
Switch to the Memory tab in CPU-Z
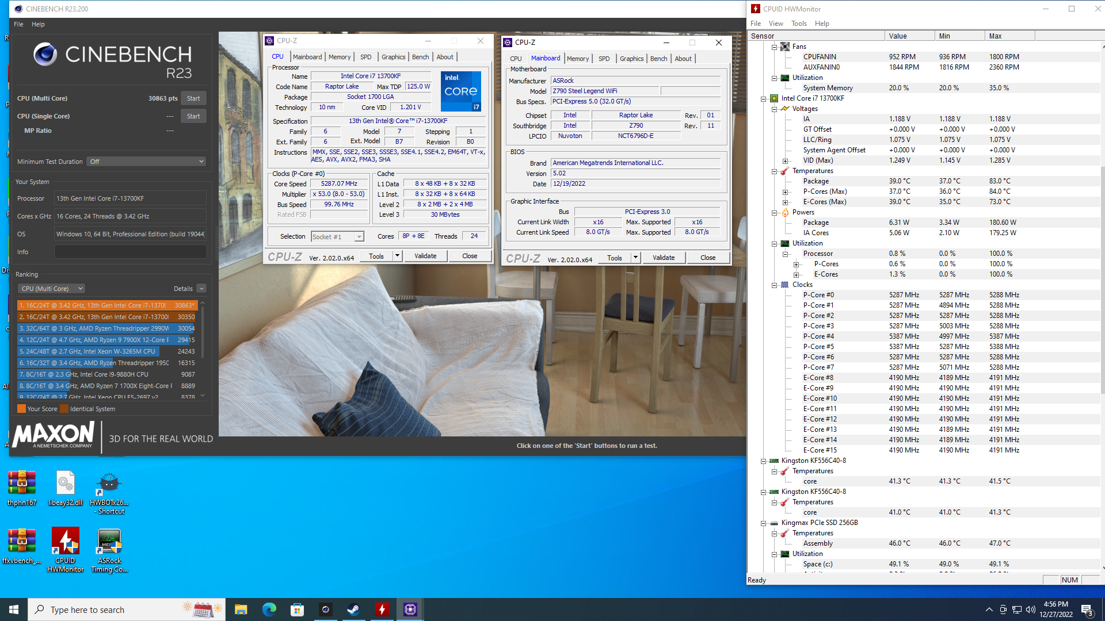click(x=339, y=57)
